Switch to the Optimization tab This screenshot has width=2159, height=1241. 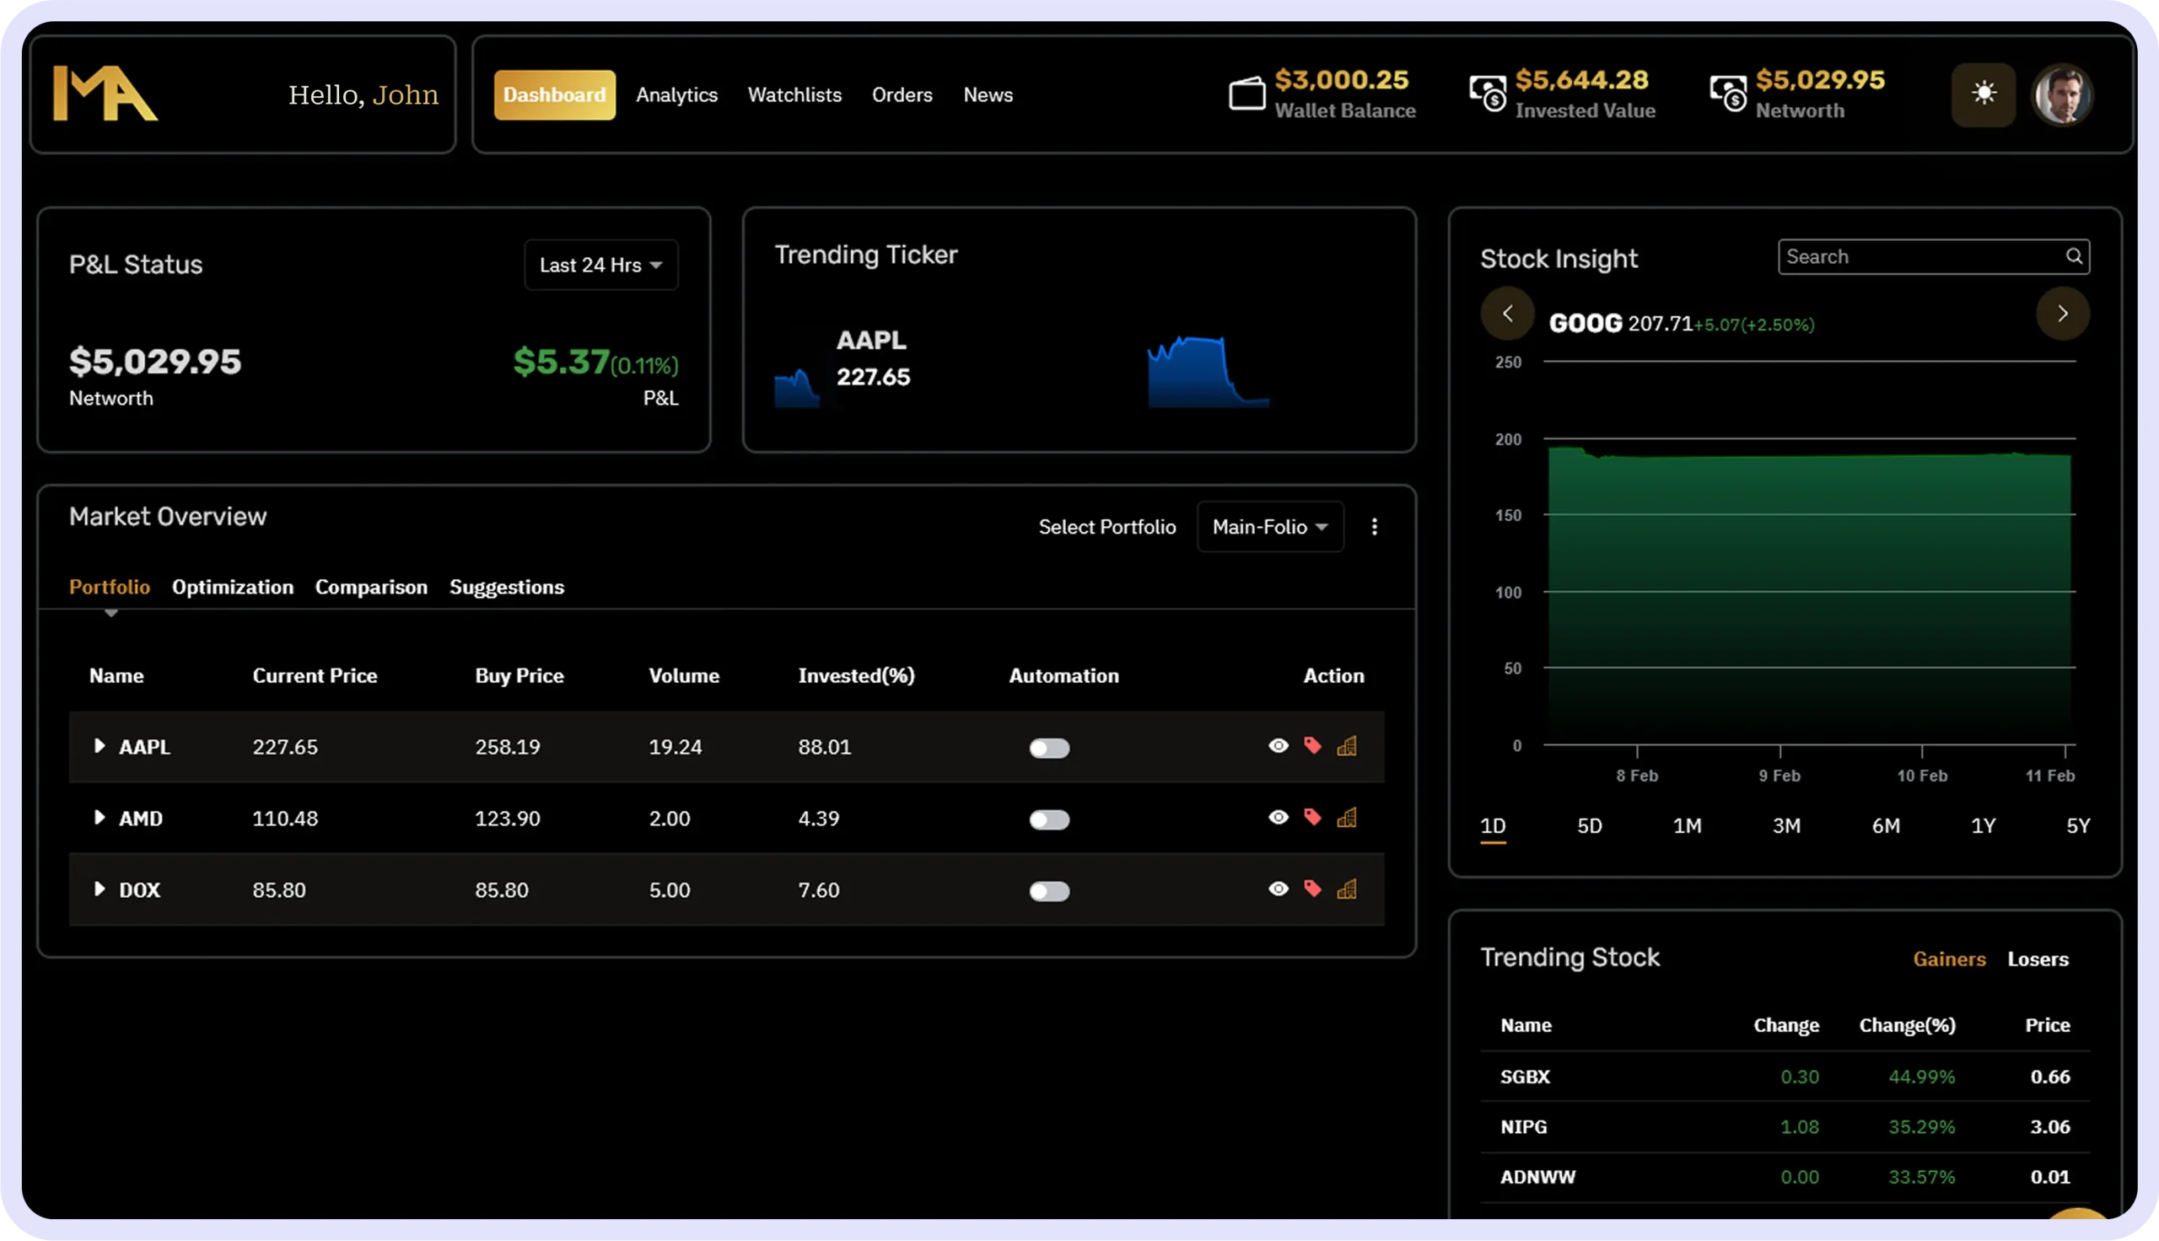(x=233, y=587)
